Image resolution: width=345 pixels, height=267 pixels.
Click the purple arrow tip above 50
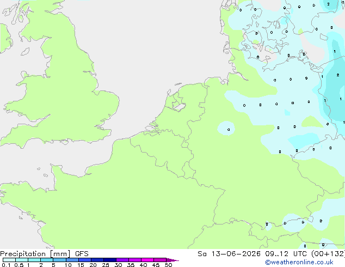172,260
